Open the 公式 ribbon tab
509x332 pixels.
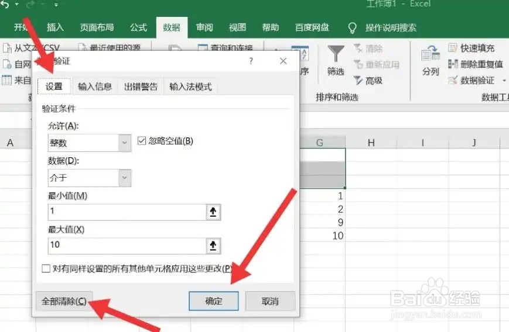pyautogui.click(x=139, y=27)
